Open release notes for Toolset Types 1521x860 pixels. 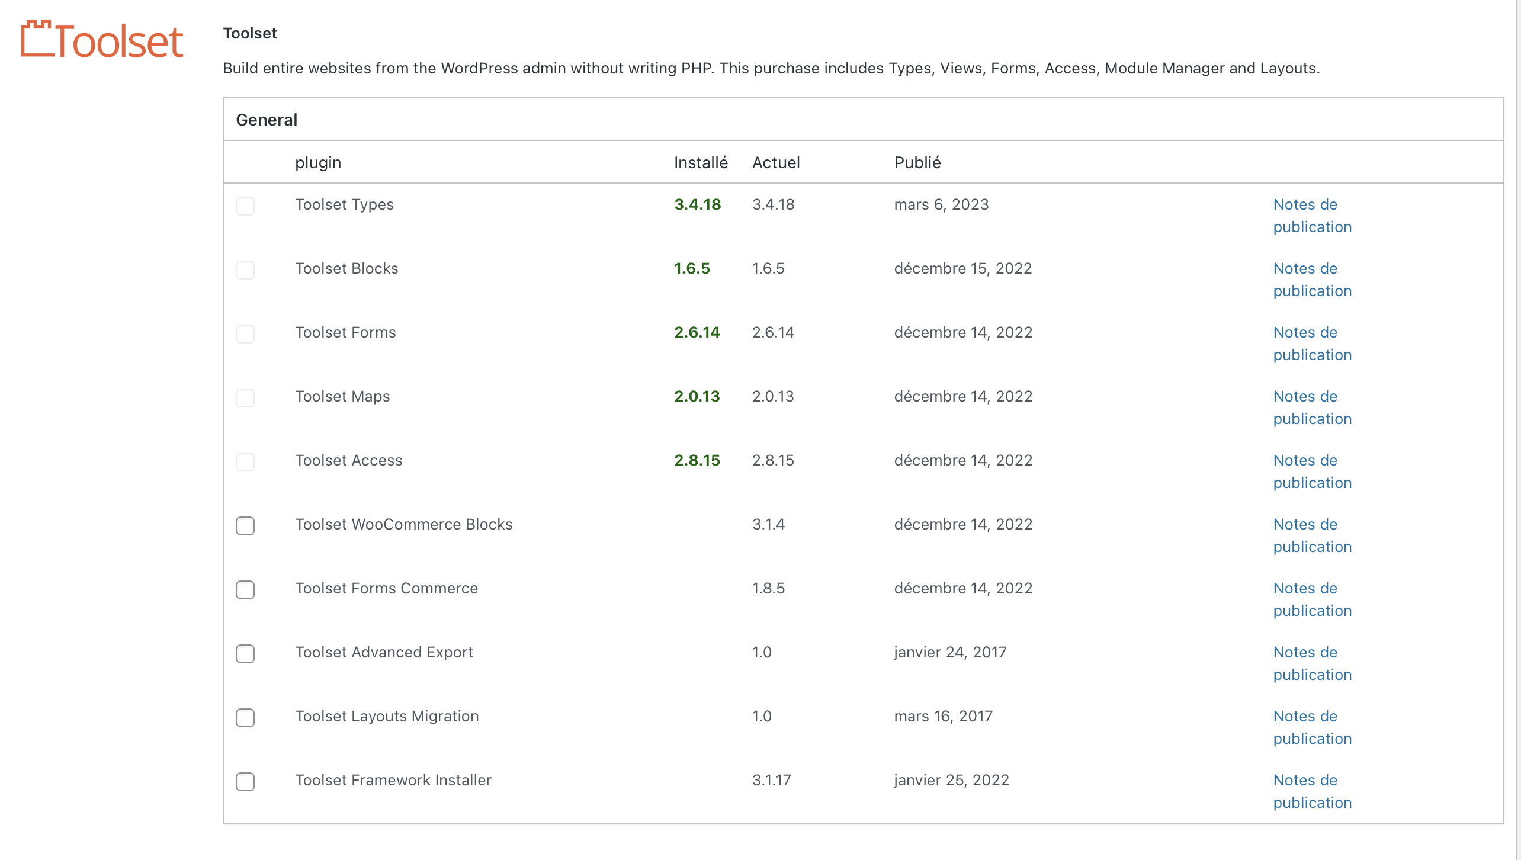(1313, 216)
